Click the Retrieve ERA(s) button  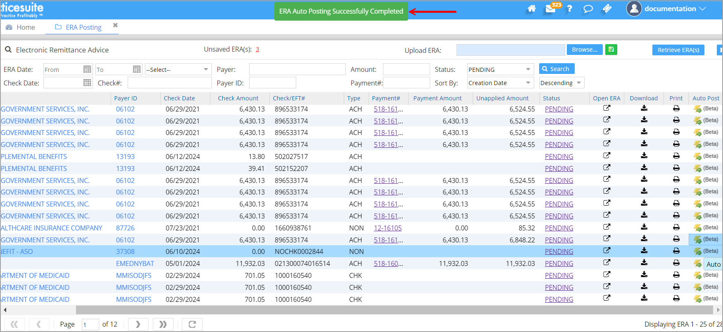tap(678, 50)
